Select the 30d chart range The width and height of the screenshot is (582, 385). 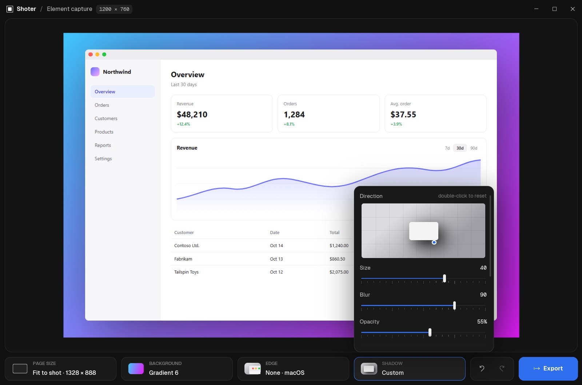460,148
